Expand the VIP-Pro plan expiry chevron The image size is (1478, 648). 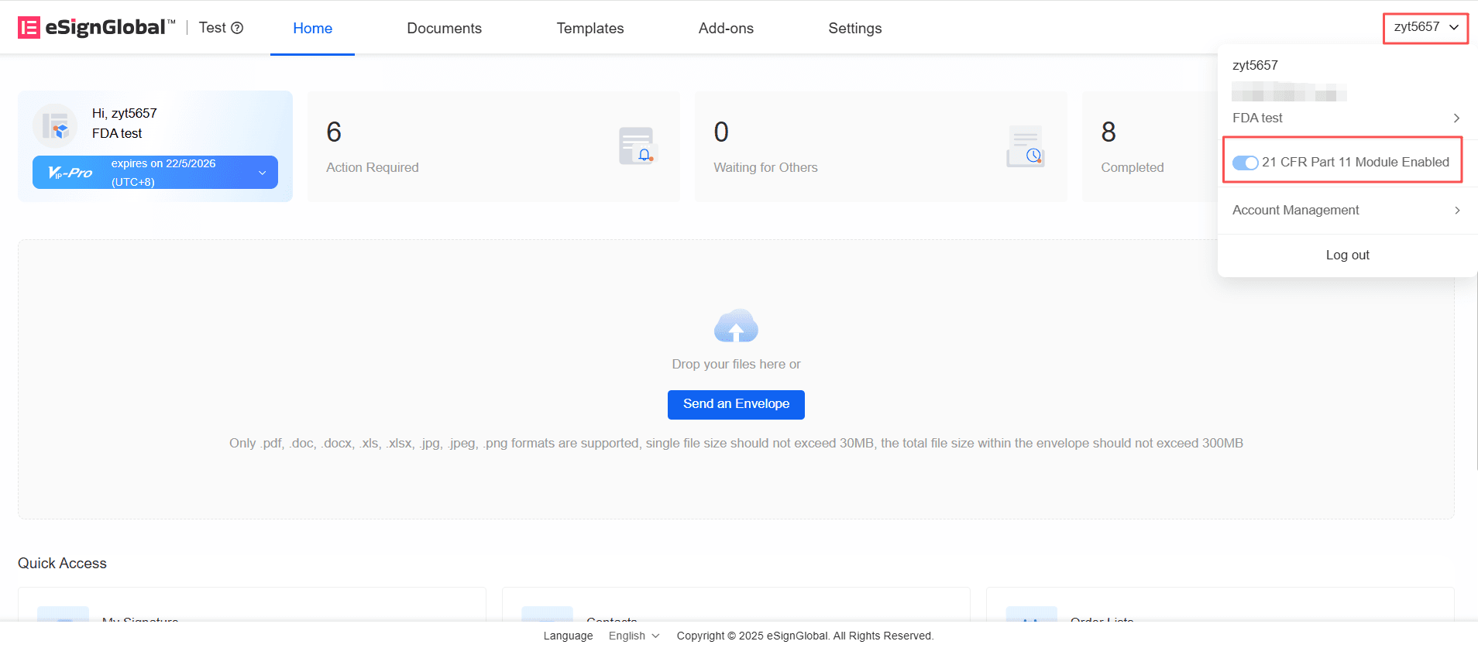tap(262, 173)
